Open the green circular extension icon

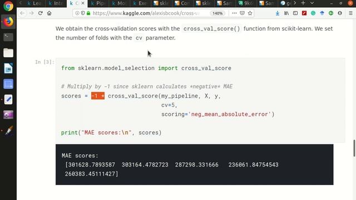pyautogui.click(x=331, y=13)
